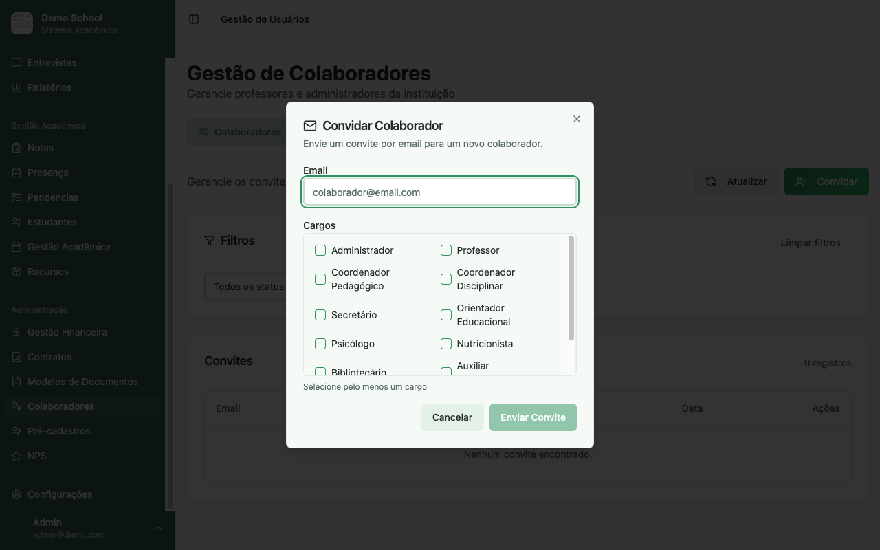
Task: Open the Entrevistas menu item
Action: click(x=82, y=63)
